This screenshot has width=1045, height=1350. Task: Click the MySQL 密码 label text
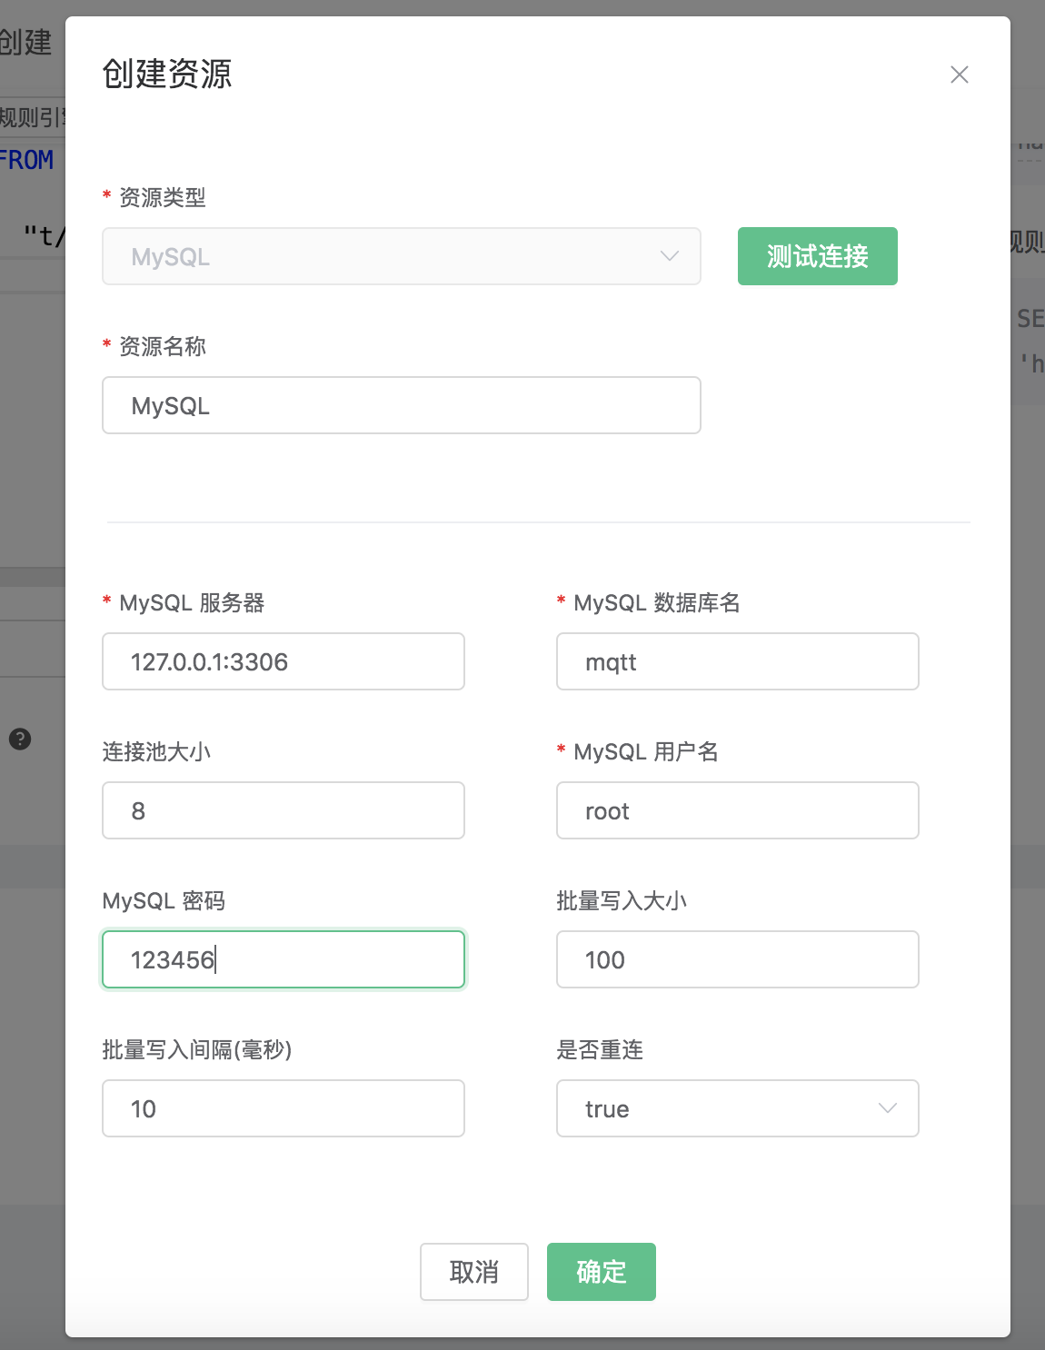(164, 900)
